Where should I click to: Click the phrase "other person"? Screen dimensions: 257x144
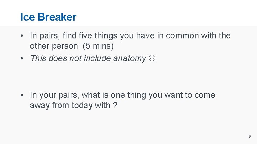[x=54, y=46]
